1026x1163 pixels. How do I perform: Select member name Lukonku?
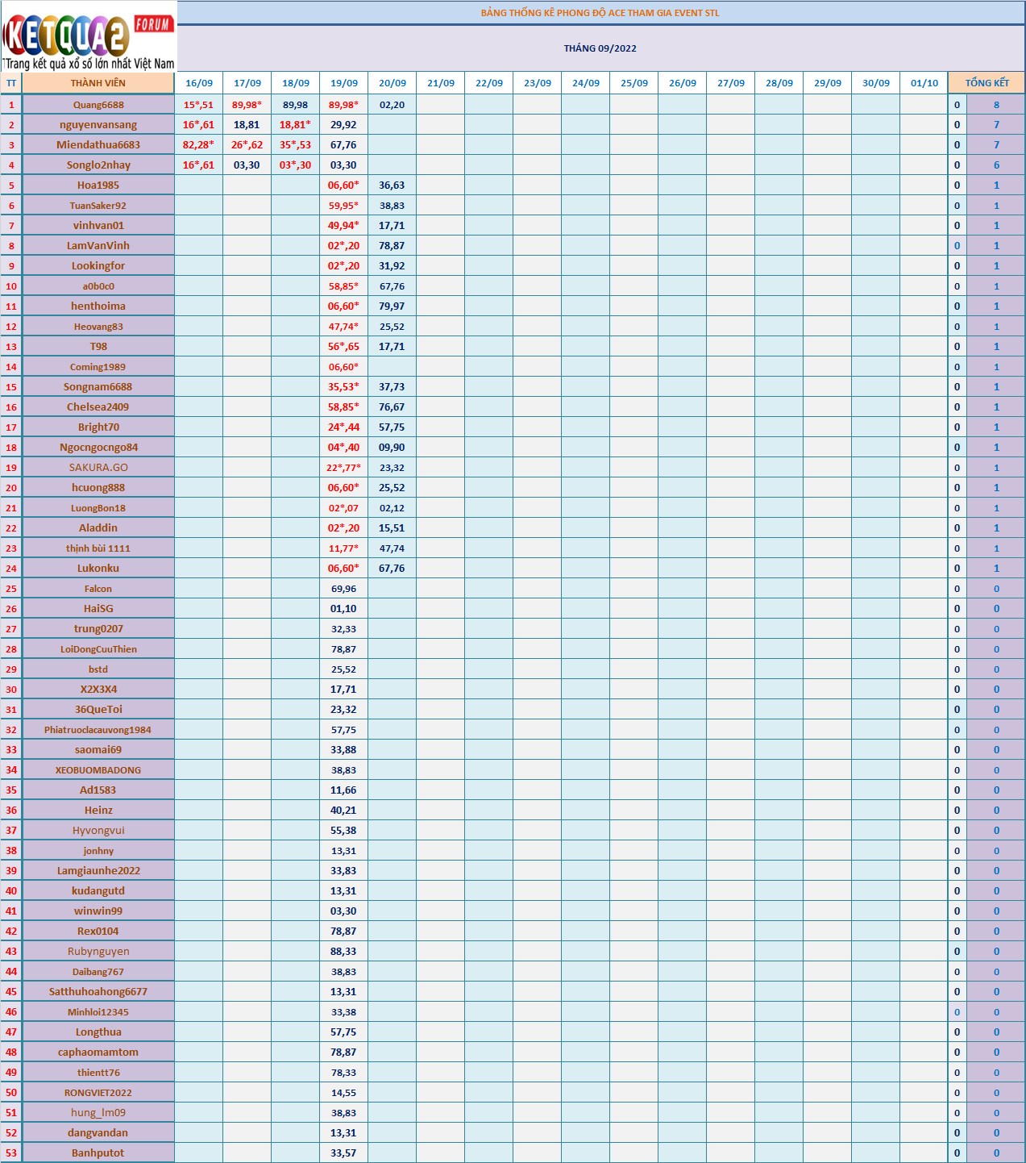[98, 569]
